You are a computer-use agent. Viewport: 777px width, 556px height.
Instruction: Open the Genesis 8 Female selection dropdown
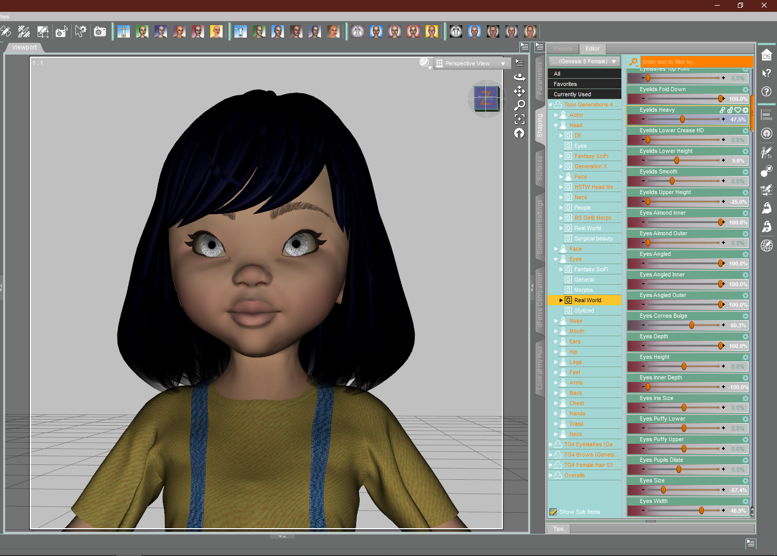[584, 62]
